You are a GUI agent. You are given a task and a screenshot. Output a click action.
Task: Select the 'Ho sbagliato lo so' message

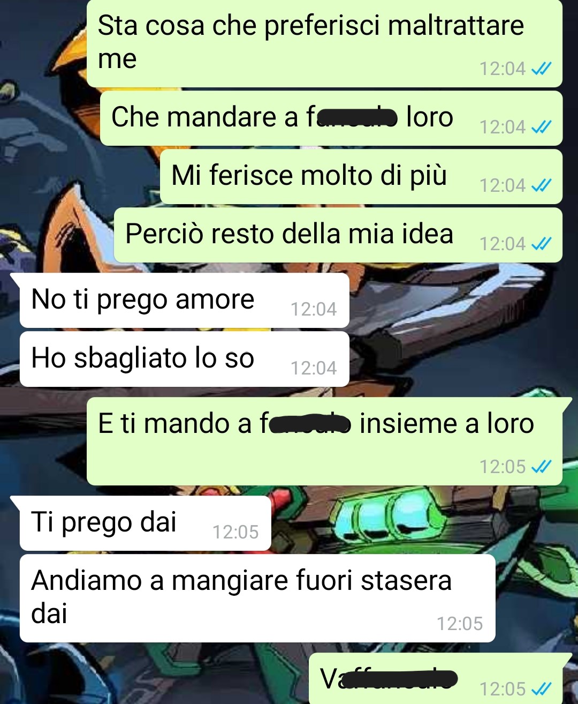pos(184,359)
